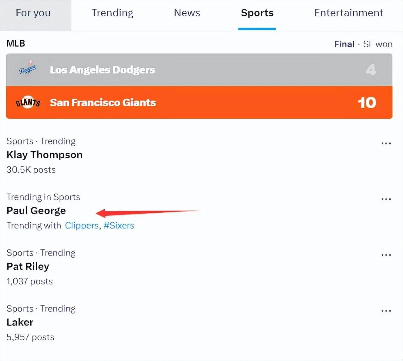This screenshot has width=403, height=361.
Task: Follow the #Sixers hashtag link
Action: 119,226
